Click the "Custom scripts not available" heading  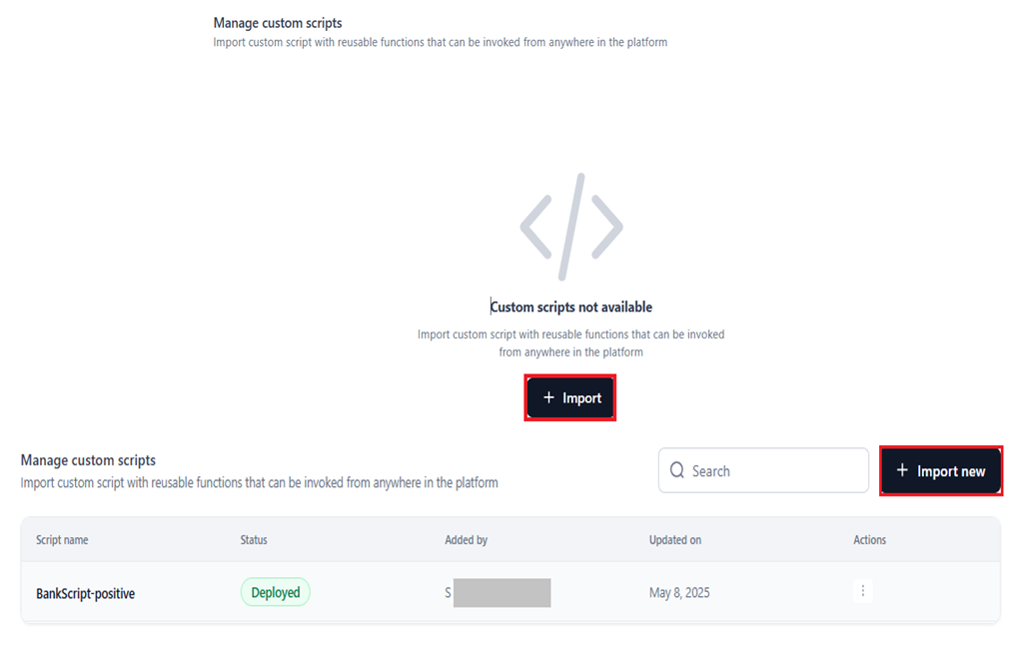pyautogui.click(x=571, y=307)
